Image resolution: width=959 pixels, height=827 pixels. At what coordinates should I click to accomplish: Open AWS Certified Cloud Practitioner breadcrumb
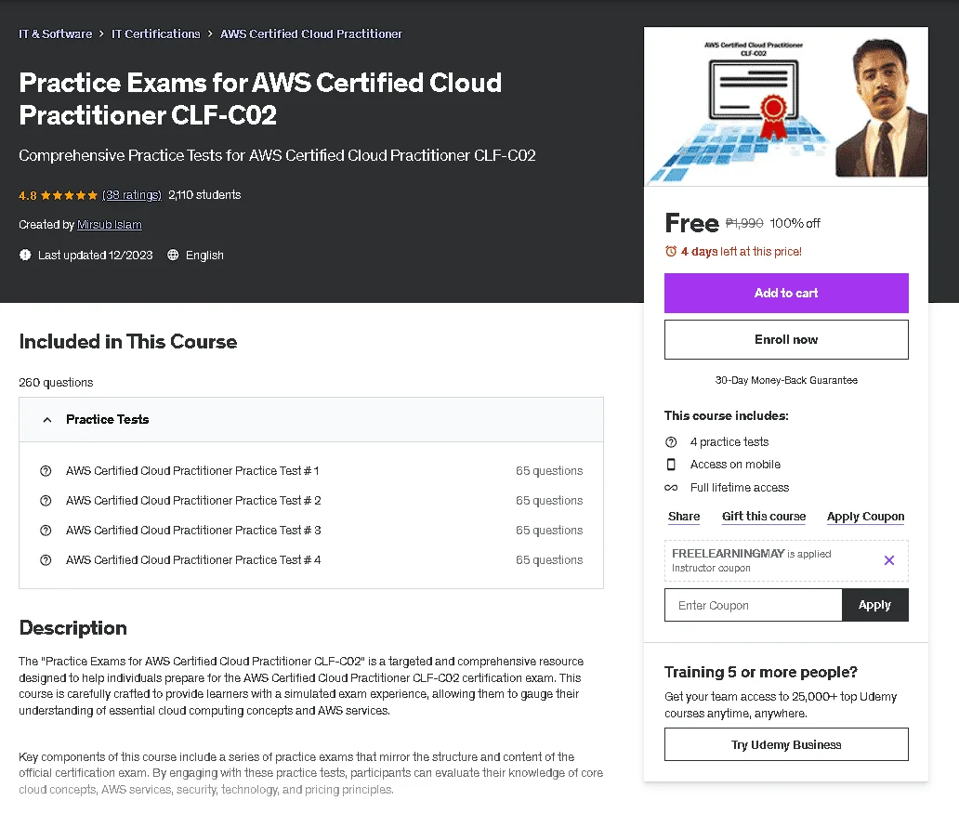coord(310,34)
